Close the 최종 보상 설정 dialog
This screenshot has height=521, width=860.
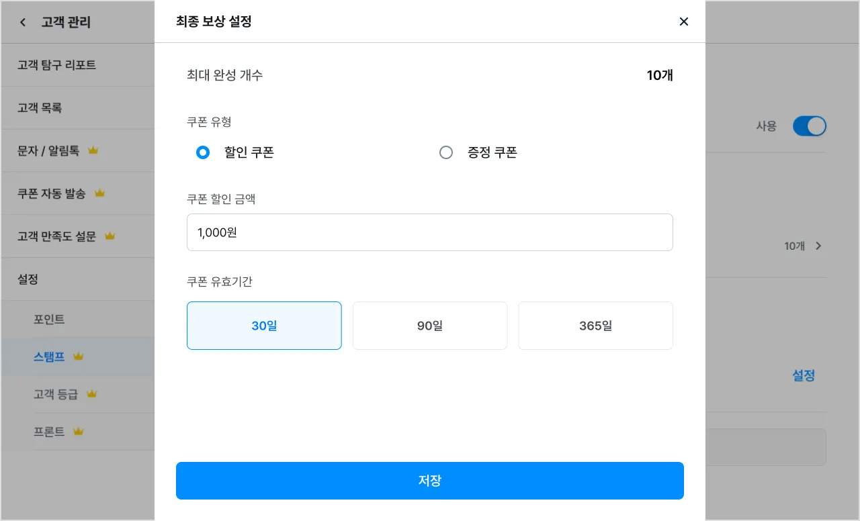coord(684,21)
